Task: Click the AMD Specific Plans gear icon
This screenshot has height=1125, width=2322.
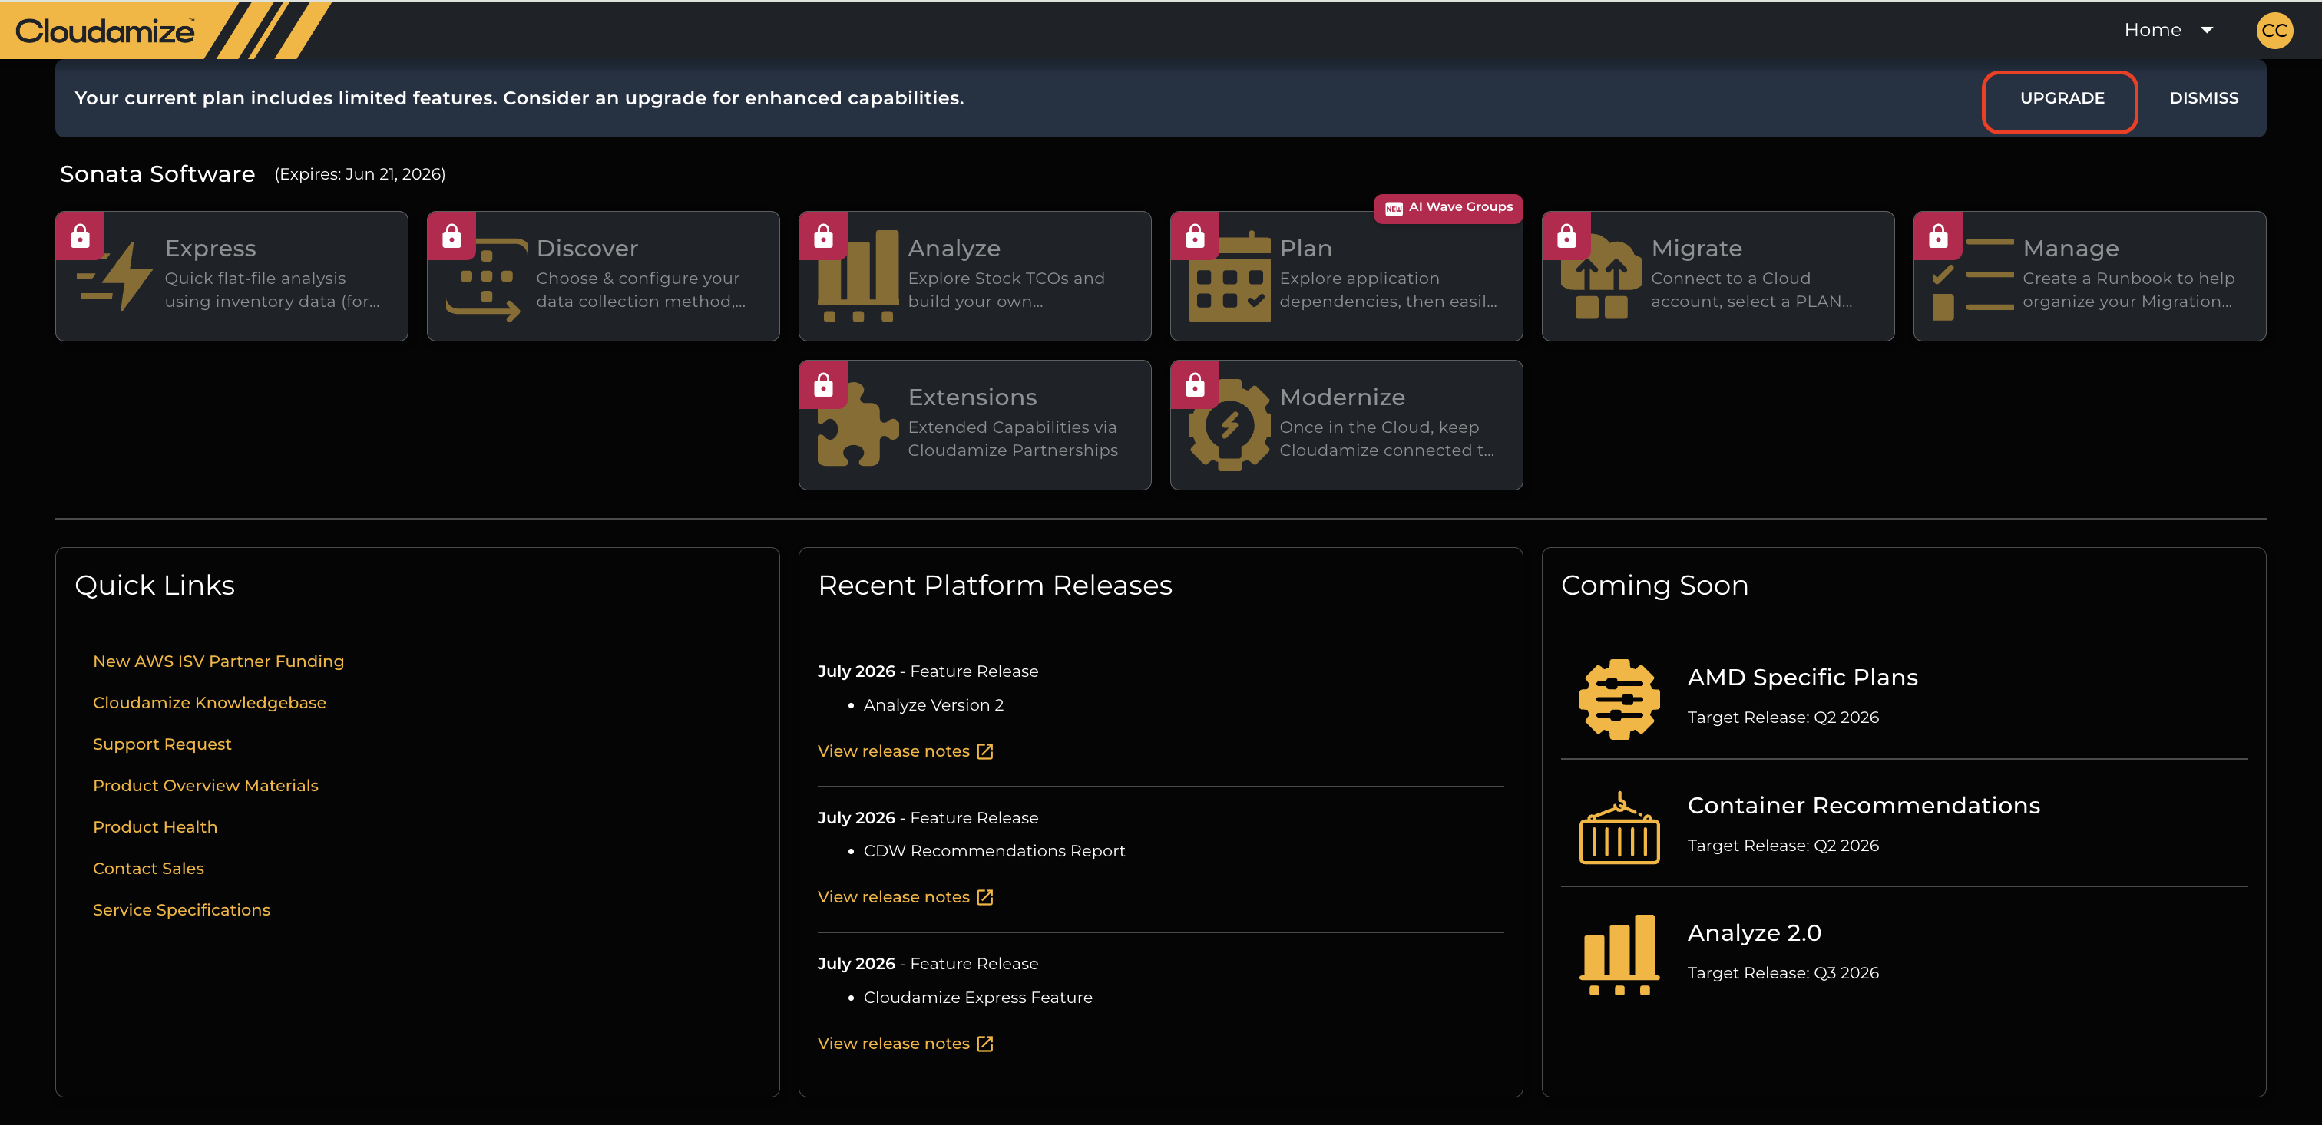Action: [1619, 699]
